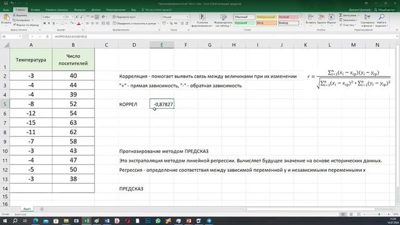Click the Share (Общий доступ) button

point(384,10)
